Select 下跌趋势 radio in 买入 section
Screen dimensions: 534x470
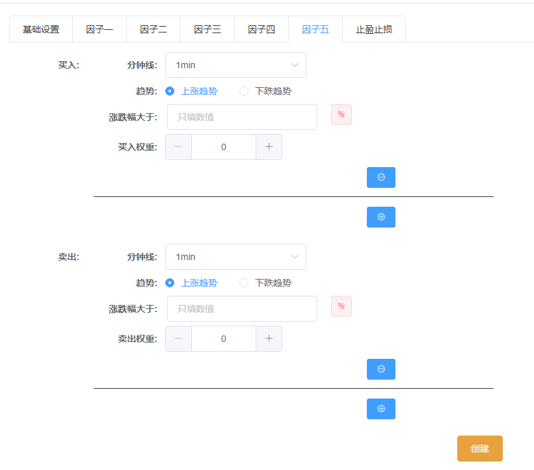[x=245, y=91]
